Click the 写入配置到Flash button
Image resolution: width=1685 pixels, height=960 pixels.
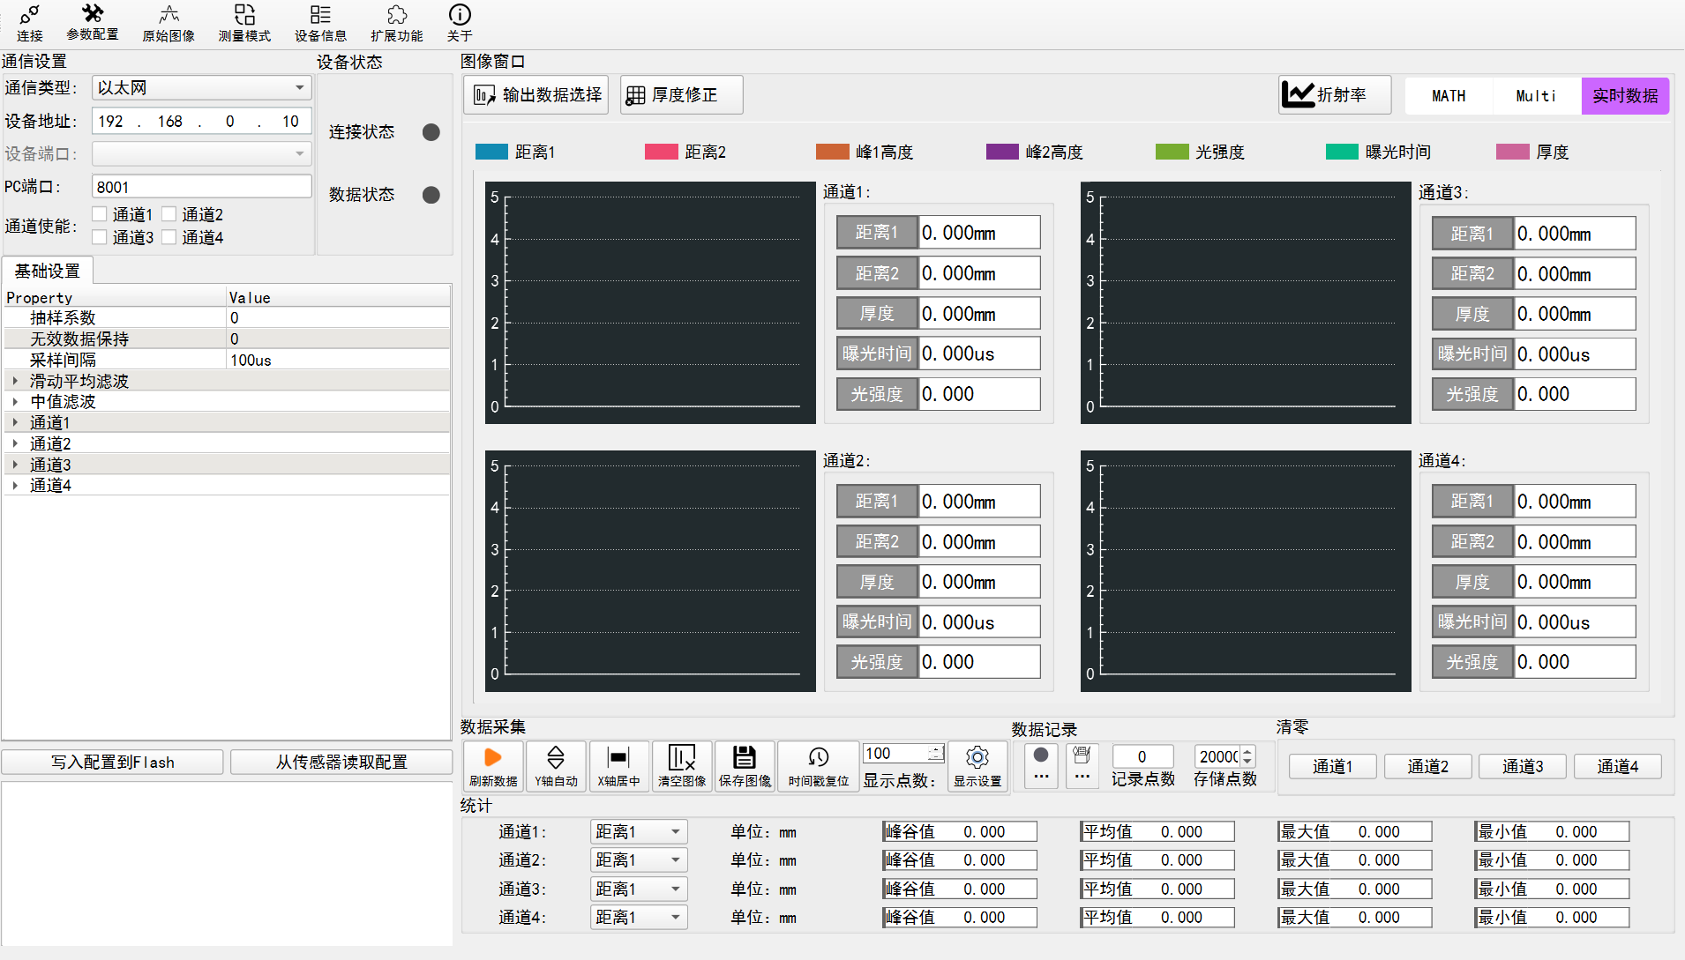(x=113, y=763)
